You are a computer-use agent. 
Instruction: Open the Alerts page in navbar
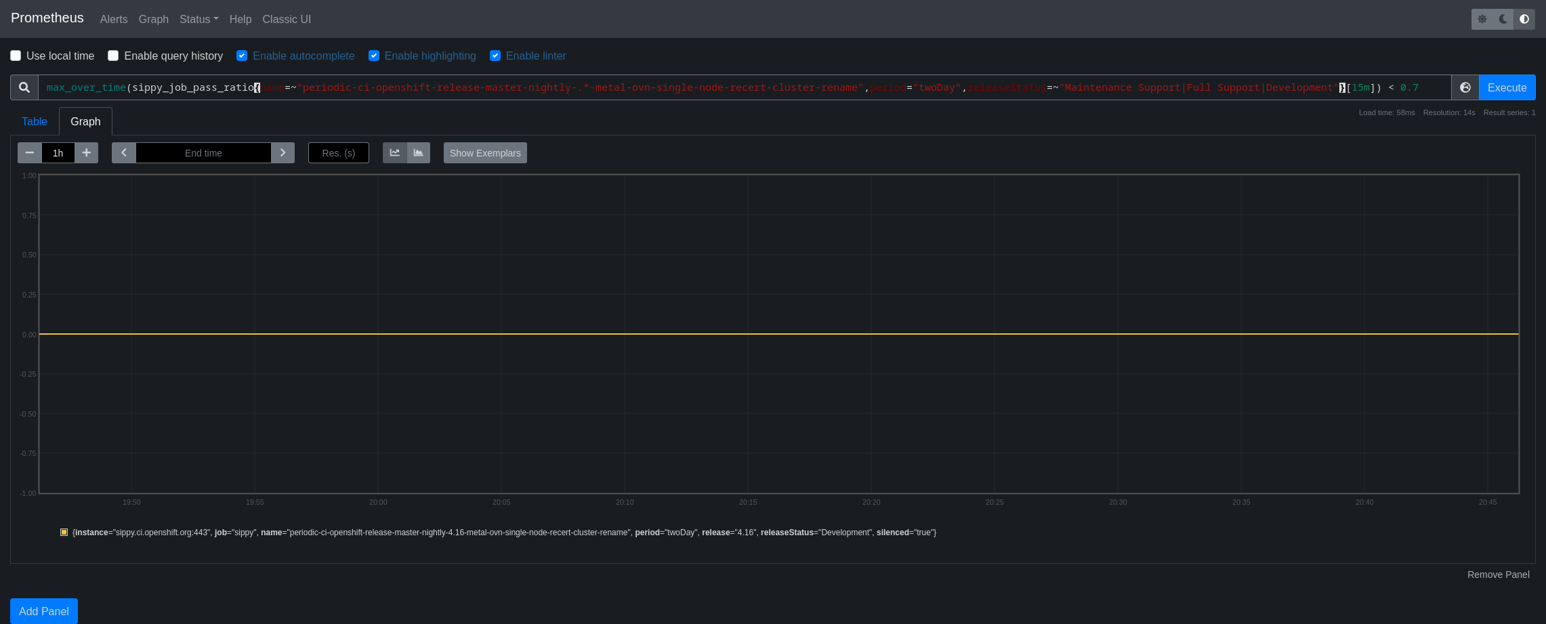114,19
